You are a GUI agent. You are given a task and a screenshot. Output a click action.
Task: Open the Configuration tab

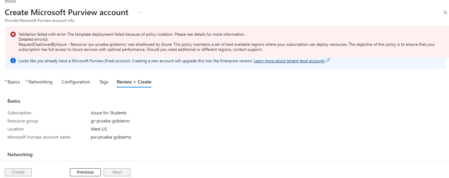click(76, 82)
